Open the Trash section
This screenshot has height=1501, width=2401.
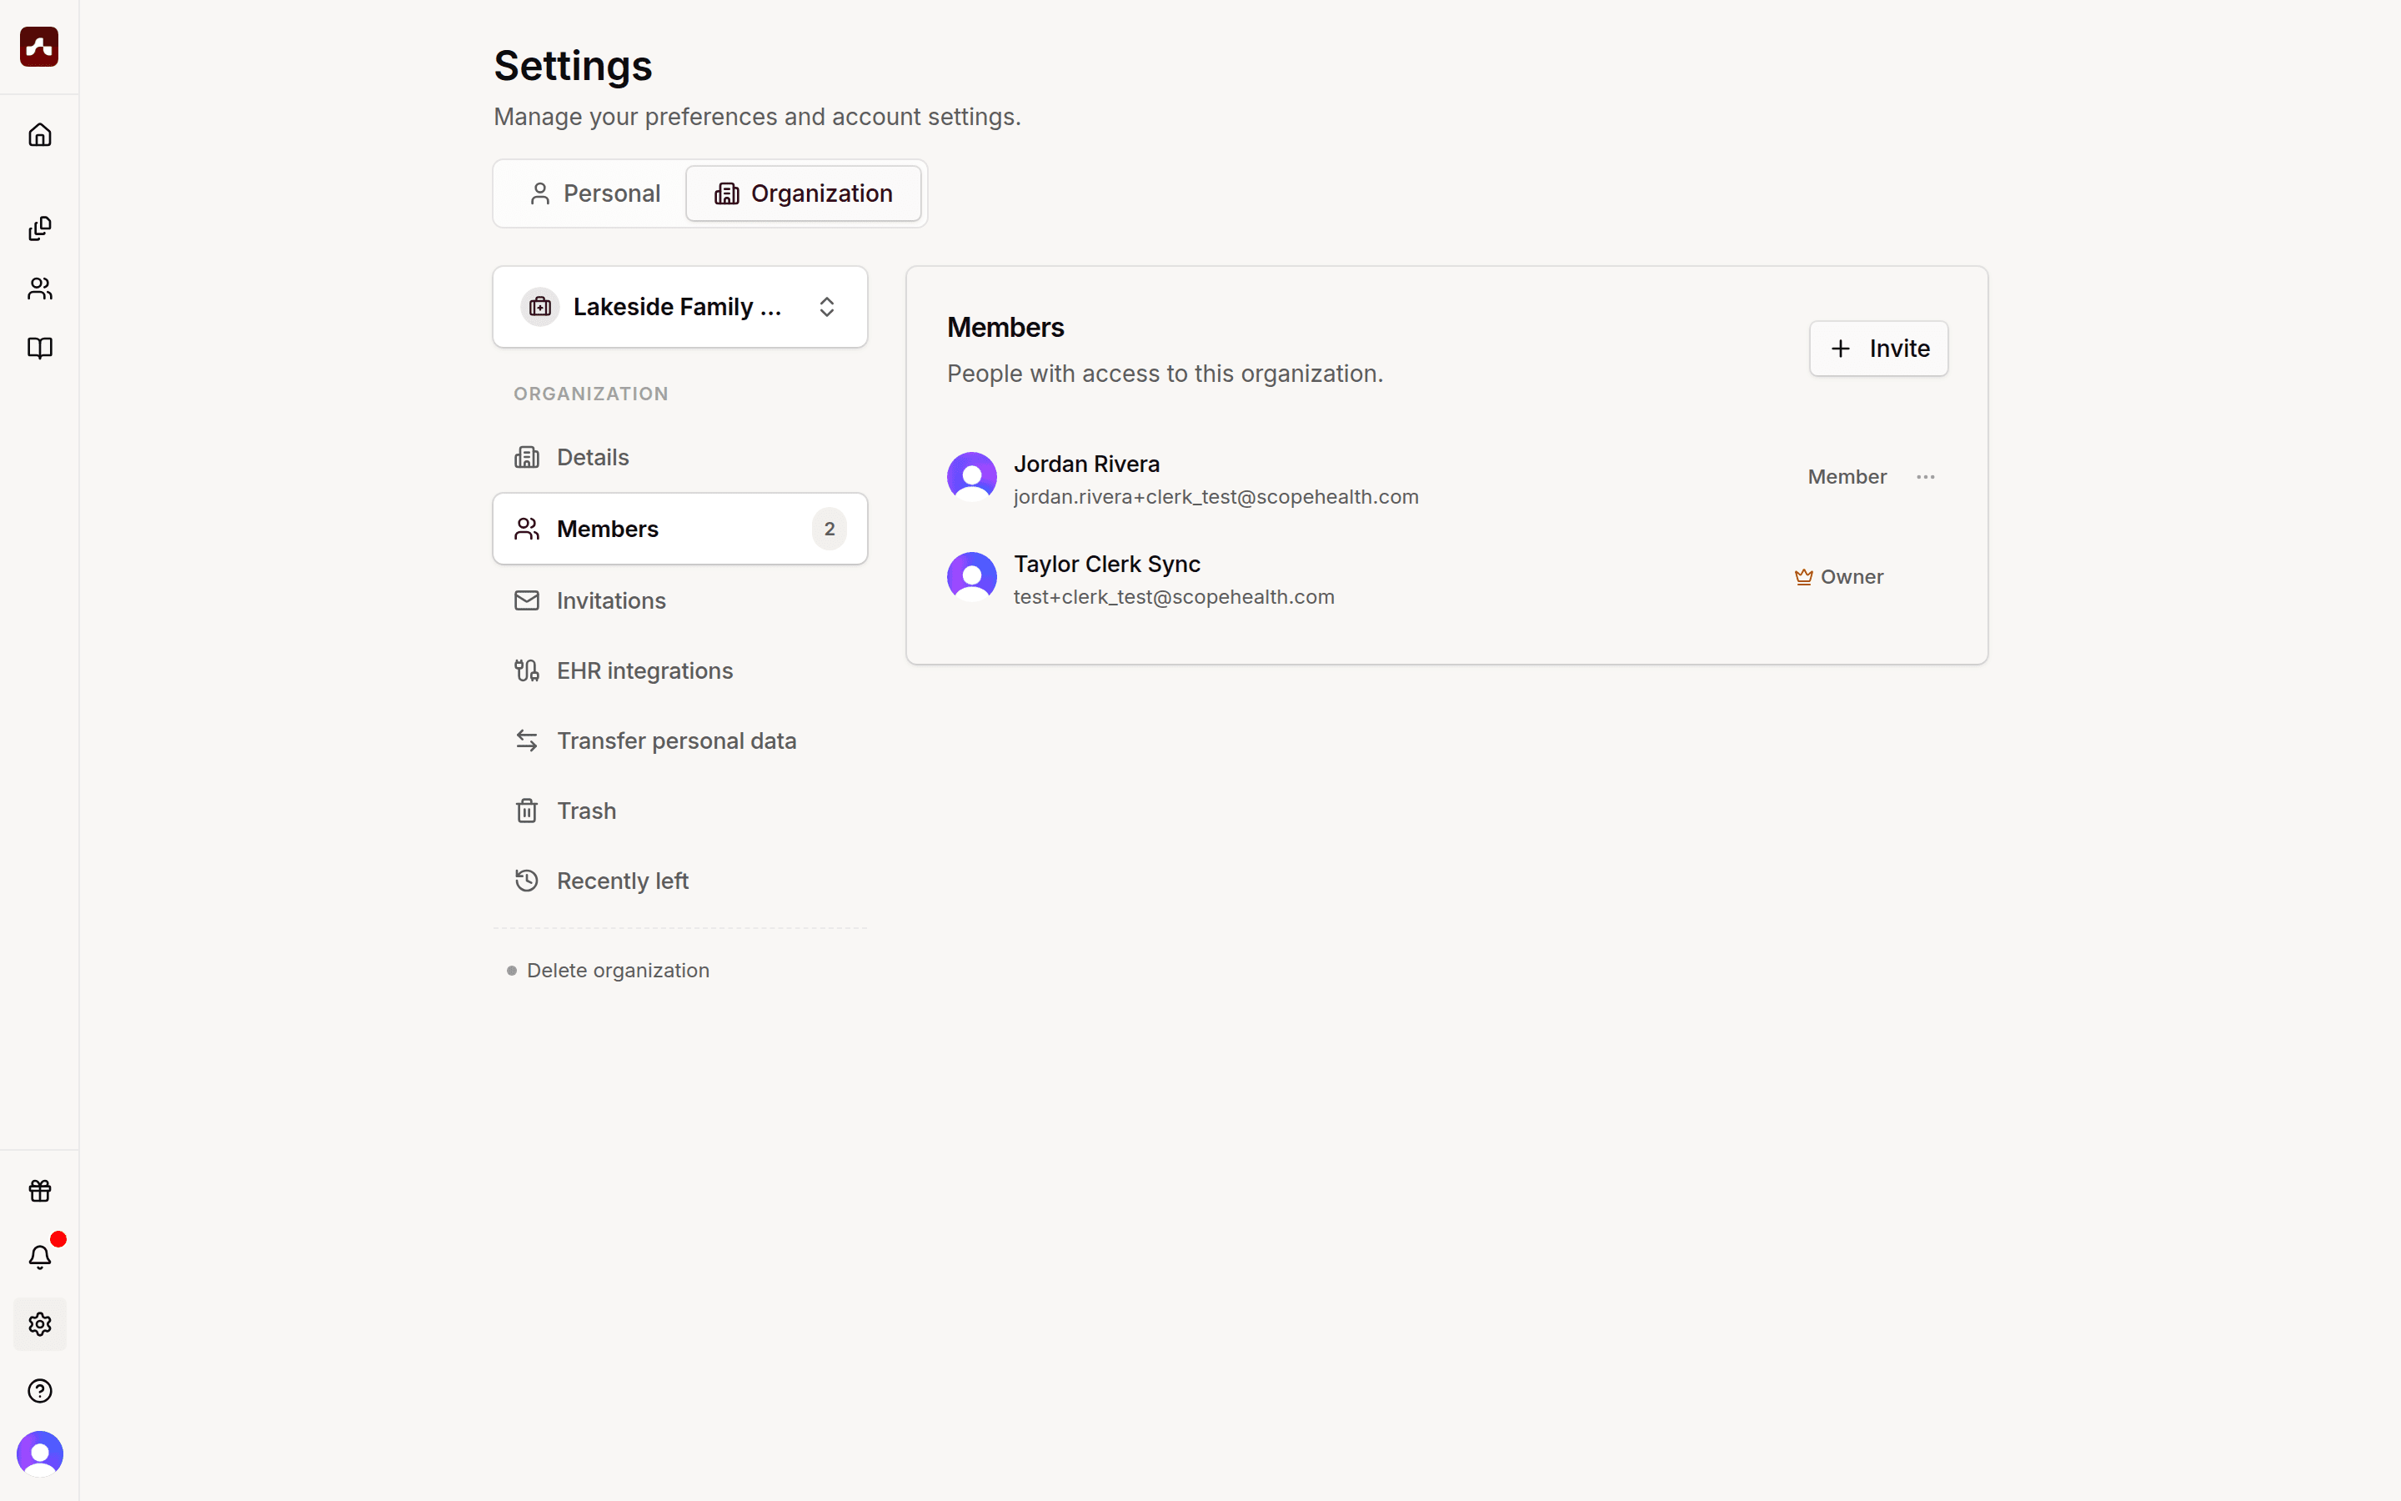tap(680, 811)
